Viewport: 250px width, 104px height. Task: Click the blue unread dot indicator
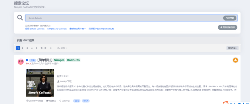pos(27,60)
